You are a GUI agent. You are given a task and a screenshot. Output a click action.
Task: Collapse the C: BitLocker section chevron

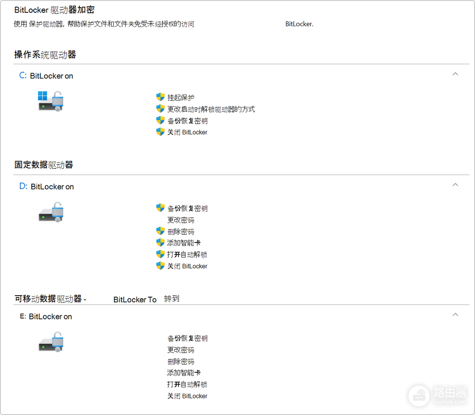(x=455, y=74)
